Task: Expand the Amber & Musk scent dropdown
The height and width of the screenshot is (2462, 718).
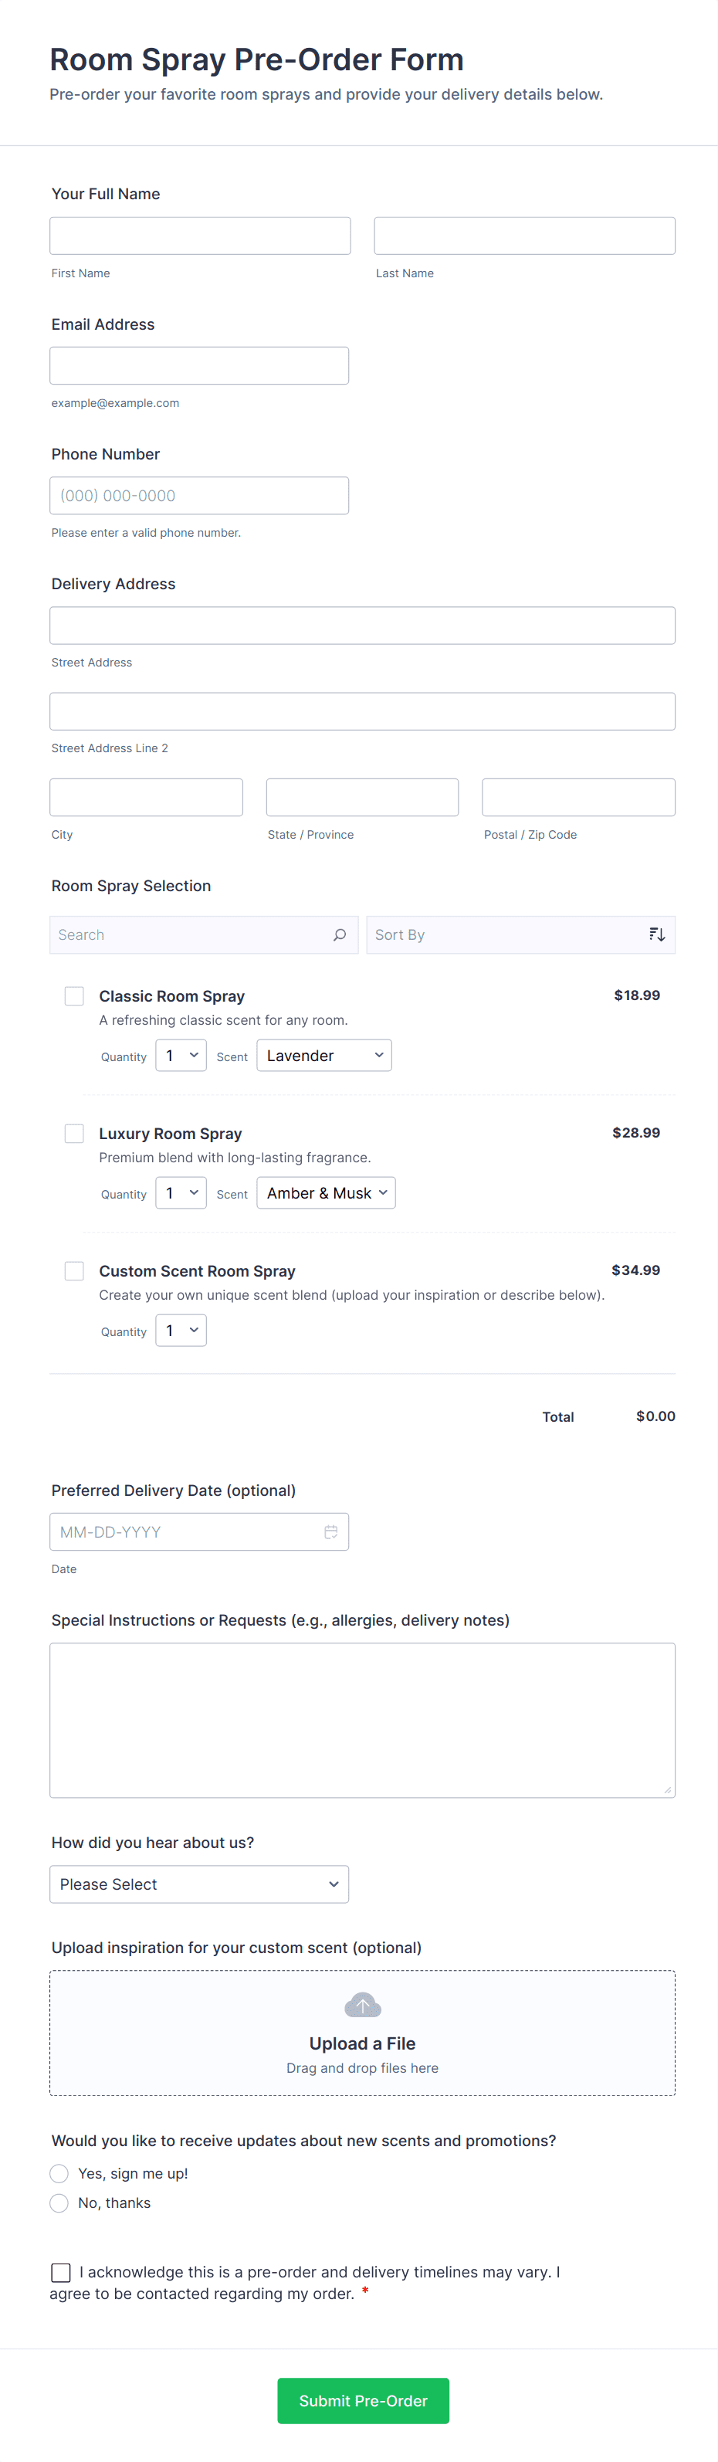Action: click(x=326, y=1192)
